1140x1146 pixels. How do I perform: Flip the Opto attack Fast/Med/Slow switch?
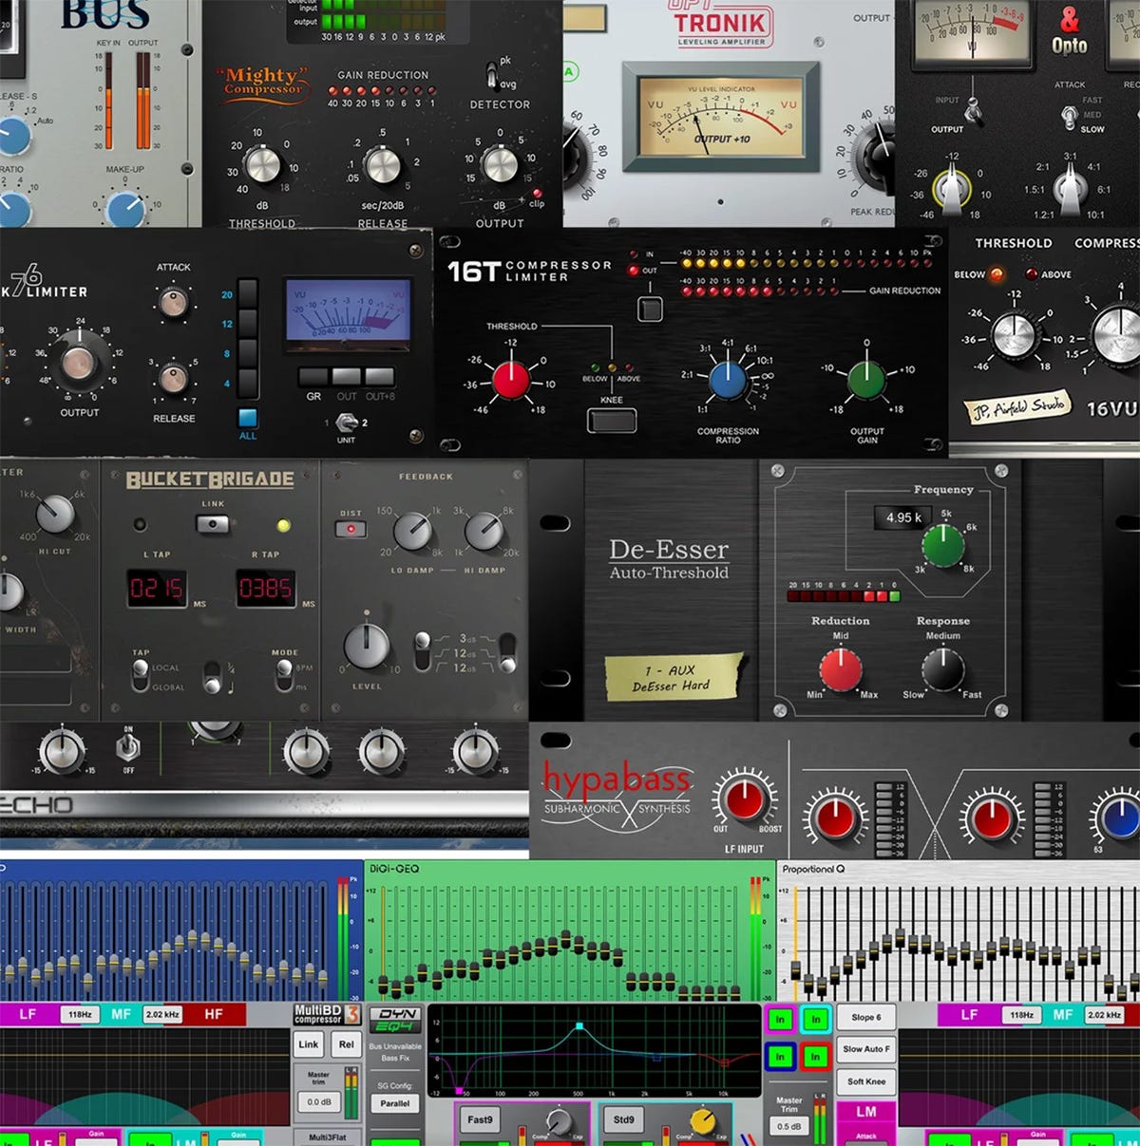point(1070,115)
